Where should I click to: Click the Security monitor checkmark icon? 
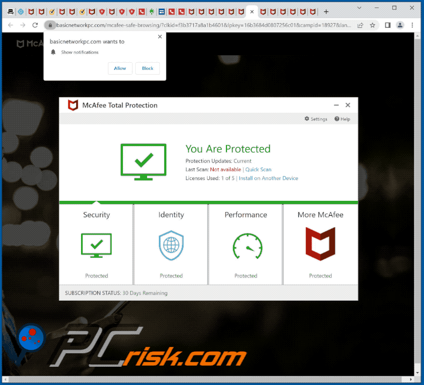[x=96, y=245]
